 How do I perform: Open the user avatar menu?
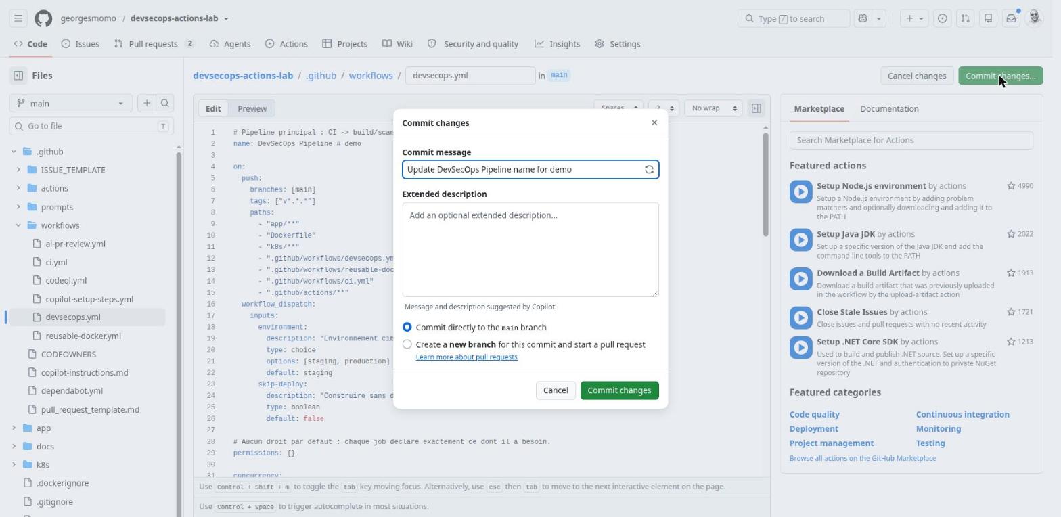(1034, 18)
